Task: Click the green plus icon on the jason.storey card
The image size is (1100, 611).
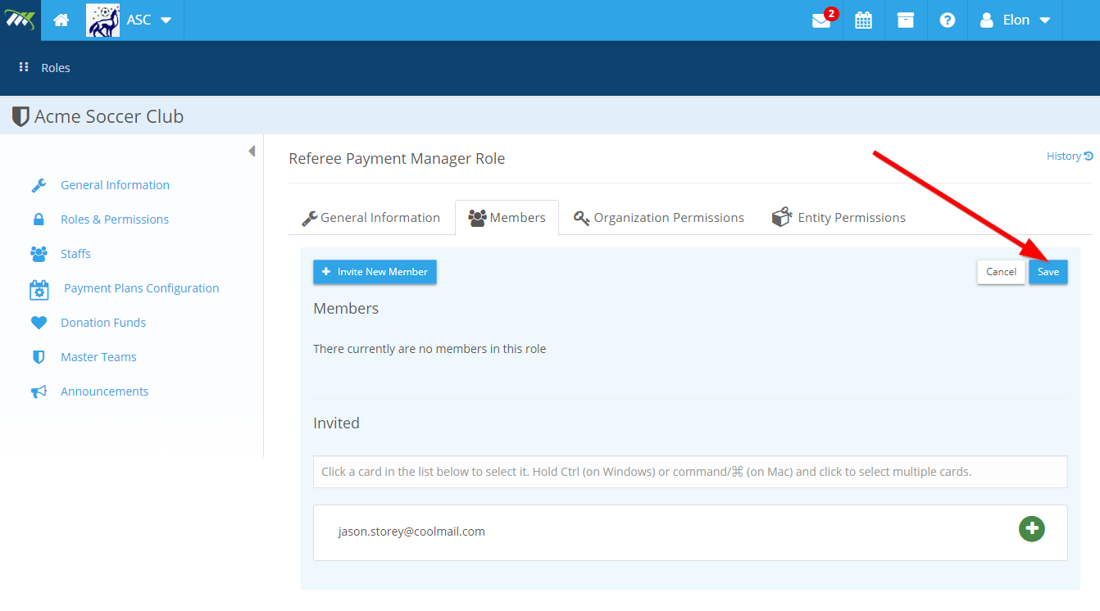Action: point(1031,528)
